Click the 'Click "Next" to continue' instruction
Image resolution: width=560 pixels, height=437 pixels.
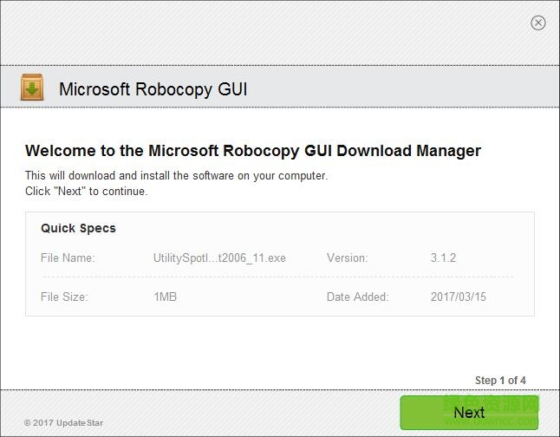(x=86, y=191)
